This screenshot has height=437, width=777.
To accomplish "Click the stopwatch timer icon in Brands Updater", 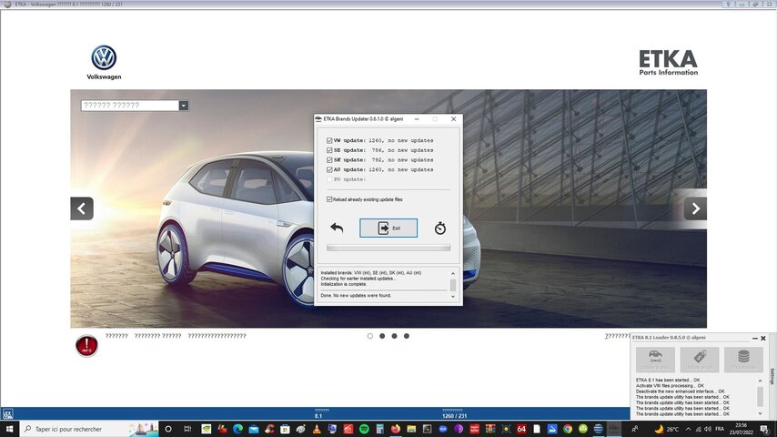I will 440,229.
